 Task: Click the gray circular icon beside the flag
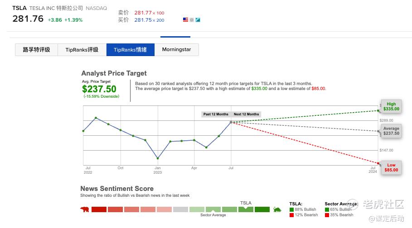click(x=192, y=20)
